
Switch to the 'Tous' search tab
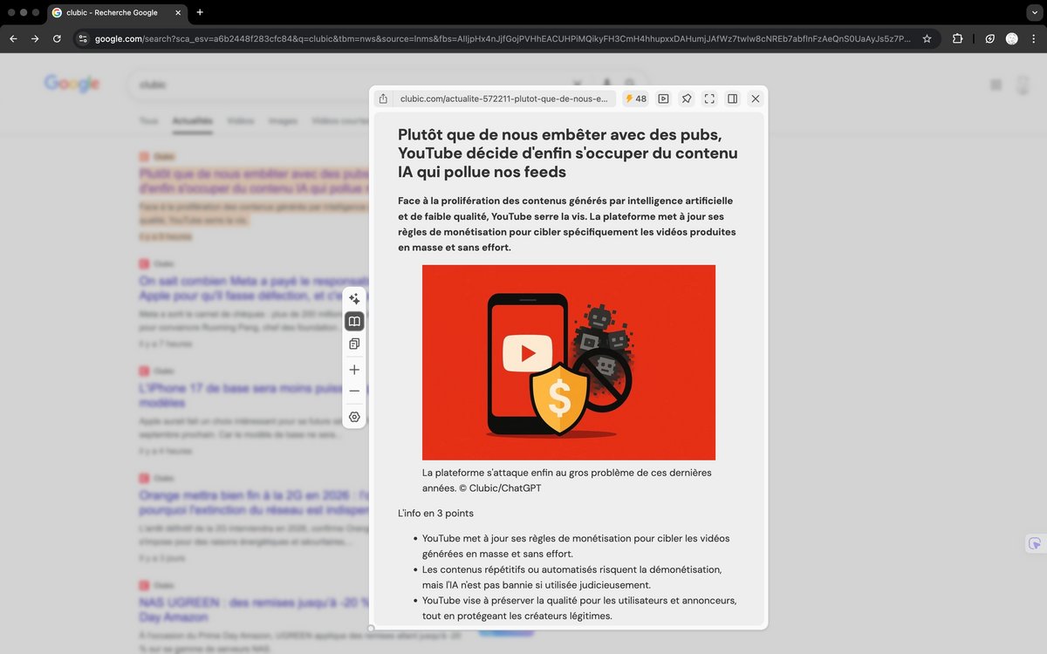click(x=148, y=120)
